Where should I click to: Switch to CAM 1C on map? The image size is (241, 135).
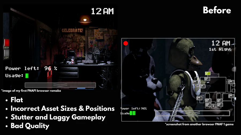click(202, 86)
